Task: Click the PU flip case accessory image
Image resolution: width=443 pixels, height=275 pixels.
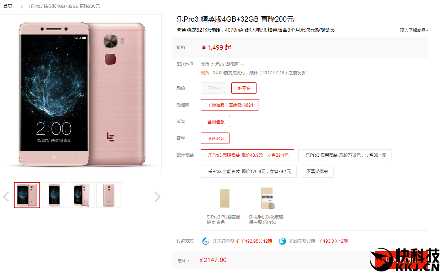Action: coord(224,199)
